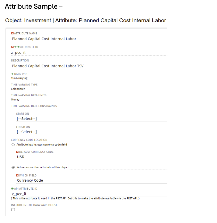Click the green arrow icon beside Data Type
Image resolution: width=217 pixels, height=223 pixels.
click(12, 74)
